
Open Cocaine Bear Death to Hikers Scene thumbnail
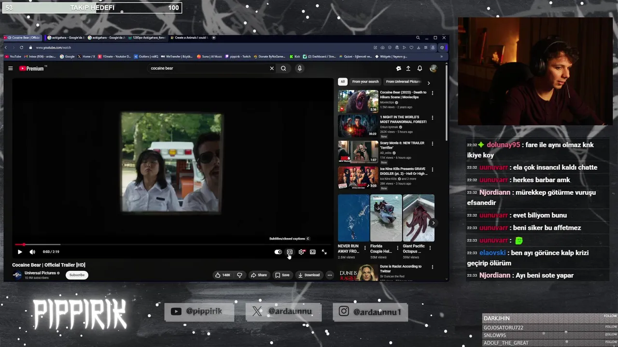pos(358,101)
